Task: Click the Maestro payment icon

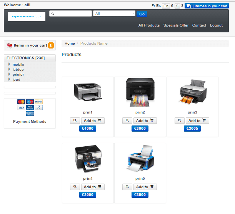Action: 30,102
